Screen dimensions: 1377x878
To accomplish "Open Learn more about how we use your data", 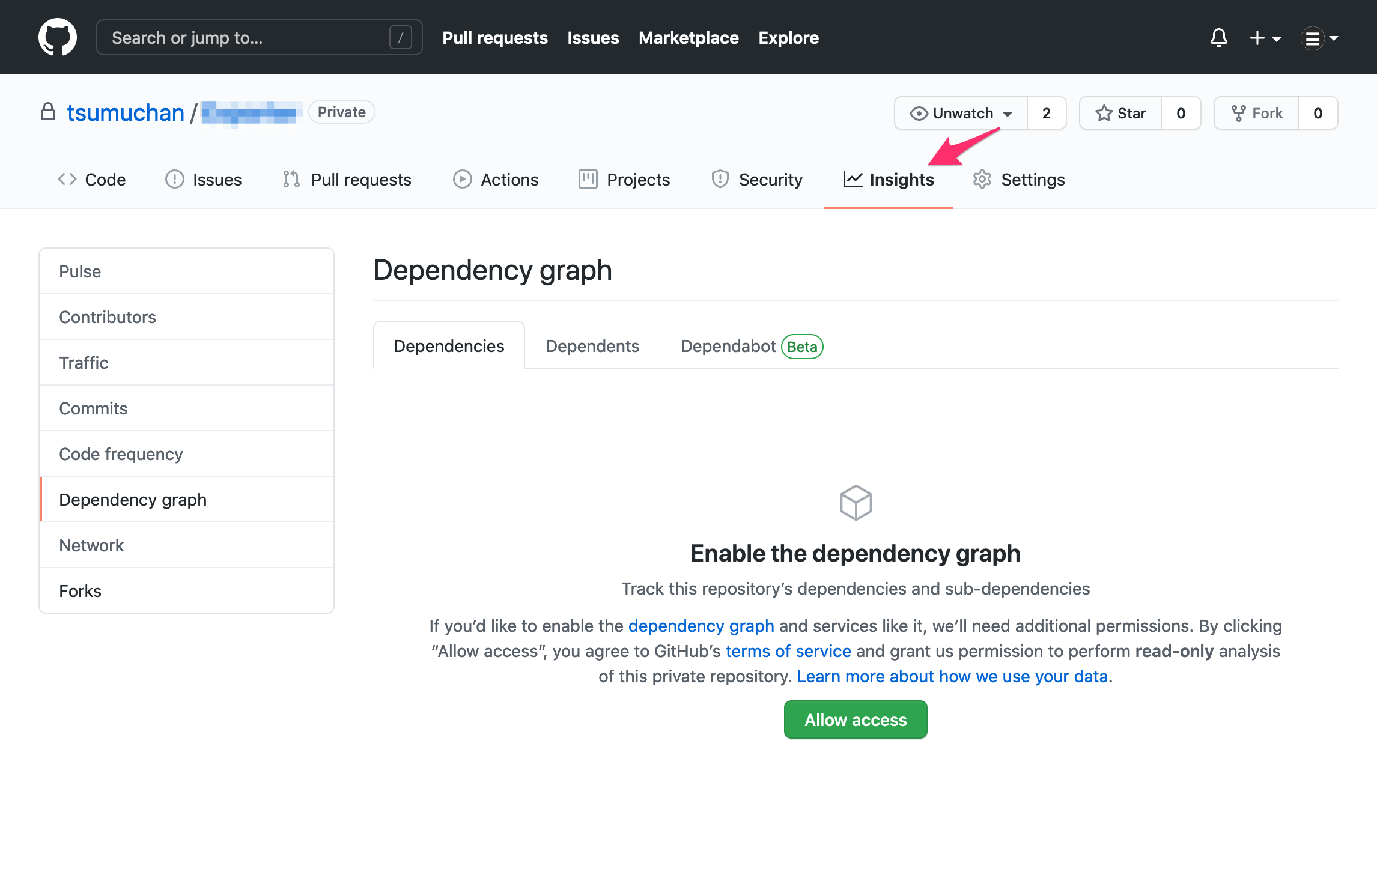I will click(952, 676).
